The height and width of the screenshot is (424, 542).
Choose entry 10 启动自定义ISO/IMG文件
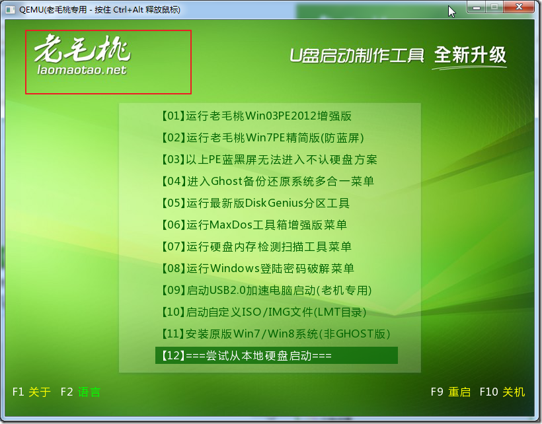264,312
